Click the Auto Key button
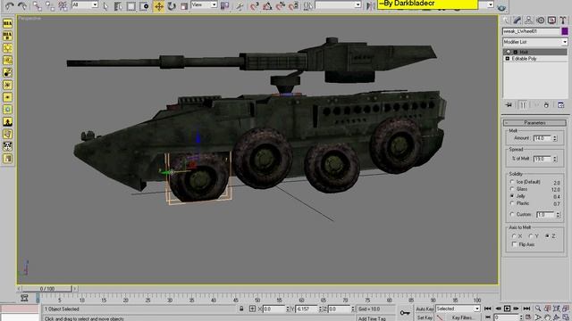 click(x=425, y=309)
